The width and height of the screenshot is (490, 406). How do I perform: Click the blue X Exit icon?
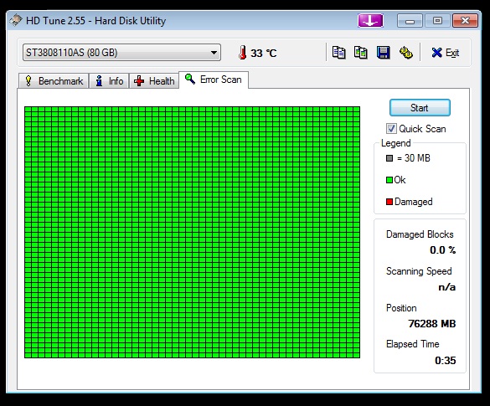point(436,53)
